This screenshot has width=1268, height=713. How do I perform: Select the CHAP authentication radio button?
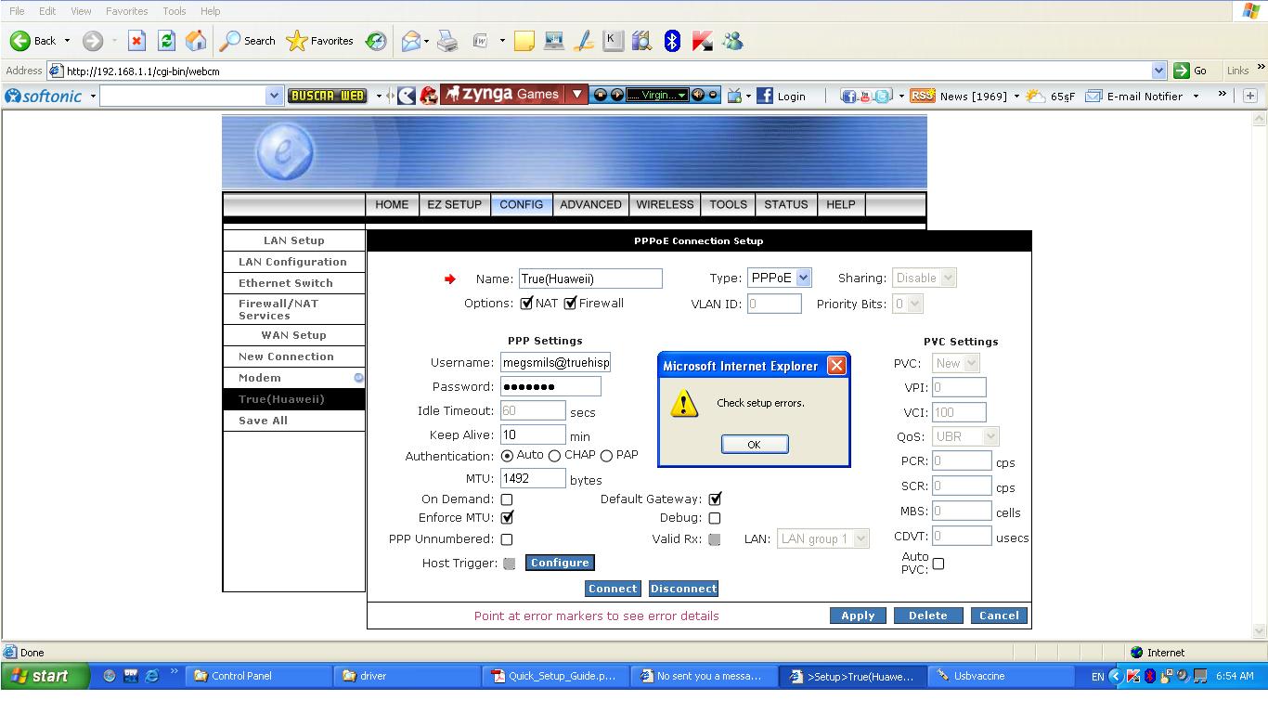[x=554, y=456]
